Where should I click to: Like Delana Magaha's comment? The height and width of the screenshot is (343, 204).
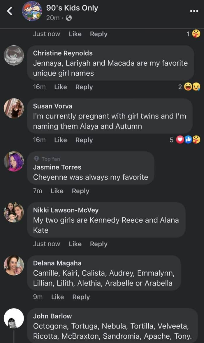pos(57,297)
